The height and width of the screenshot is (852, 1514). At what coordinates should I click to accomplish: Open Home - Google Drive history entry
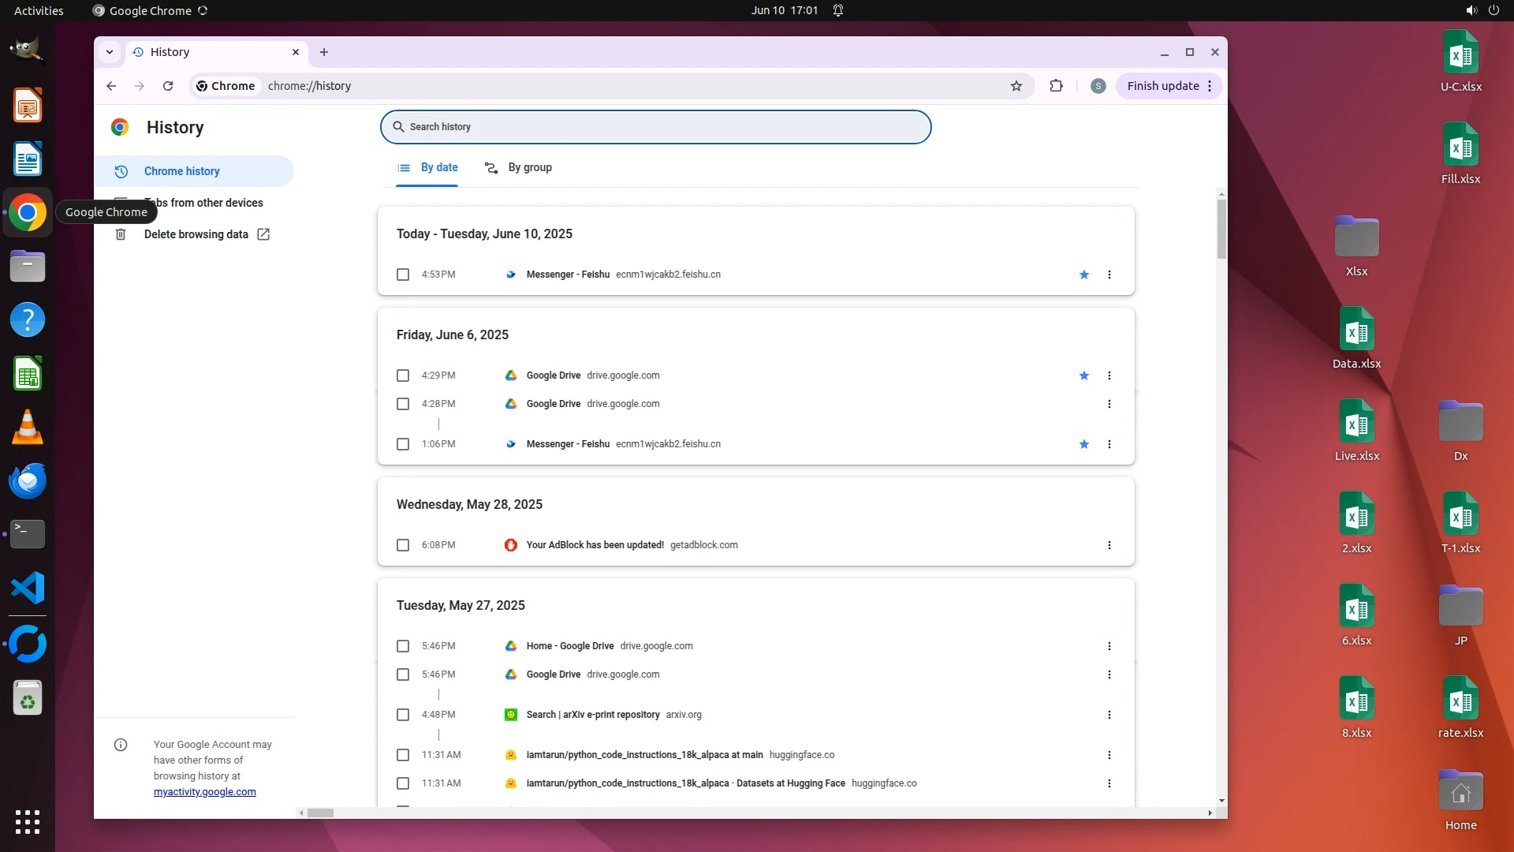(x=569, y=646)
